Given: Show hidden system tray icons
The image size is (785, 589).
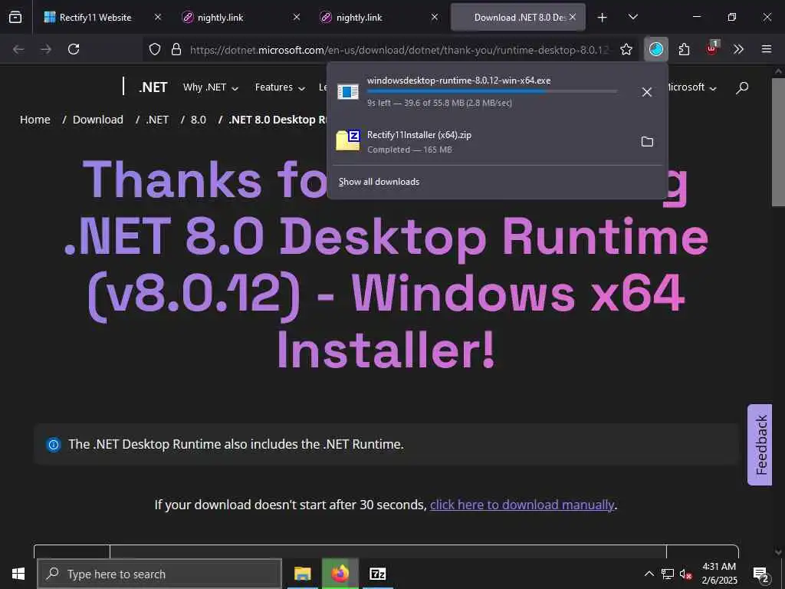Looking at the screenshot, I should pyautogui.click(x=649, y=574).
